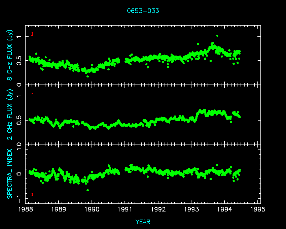Pick the 1991 year tick label

point(125,209)
